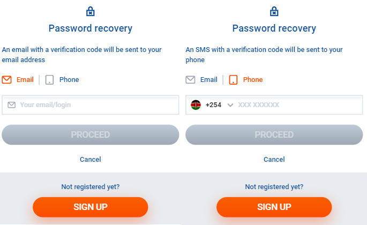Click the Kenya flag icon

(x=196, y=105)
